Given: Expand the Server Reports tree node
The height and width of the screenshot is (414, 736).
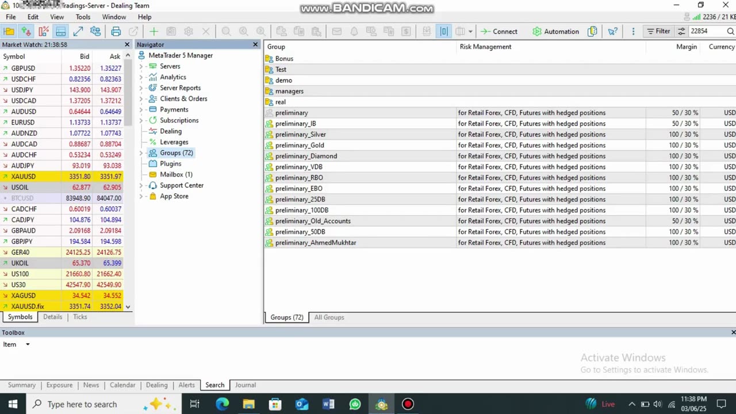Looking at the screenshot, I should point(141,88).
